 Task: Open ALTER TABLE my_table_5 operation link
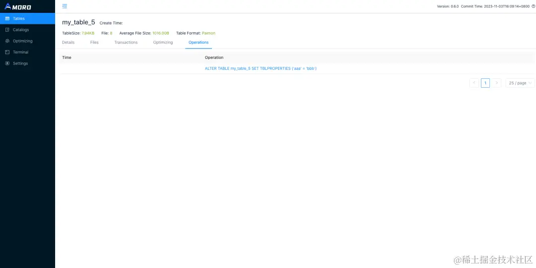click(261, 69)
